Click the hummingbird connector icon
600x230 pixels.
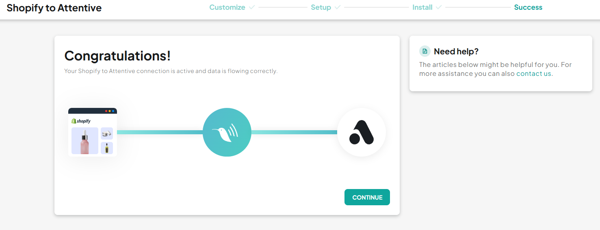click(227, 132)
